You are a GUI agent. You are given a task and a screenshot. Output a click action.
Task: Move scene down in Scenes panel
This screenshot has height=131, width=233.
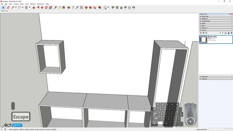223,33
